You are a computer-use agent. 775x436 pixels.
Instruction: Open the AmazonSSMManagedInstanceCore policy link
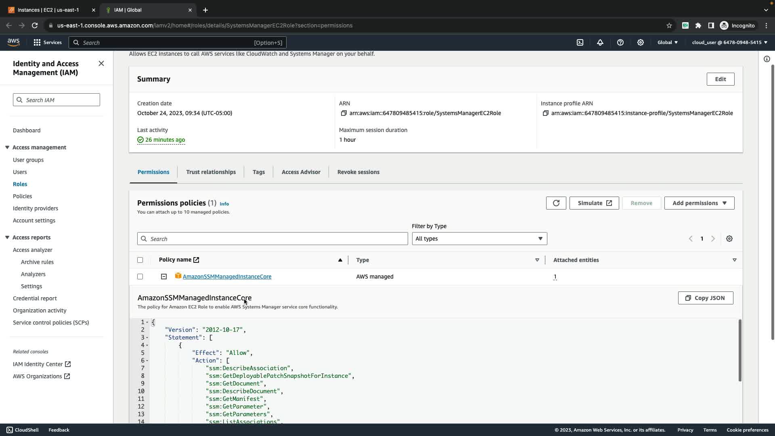[x=227, y=277]
